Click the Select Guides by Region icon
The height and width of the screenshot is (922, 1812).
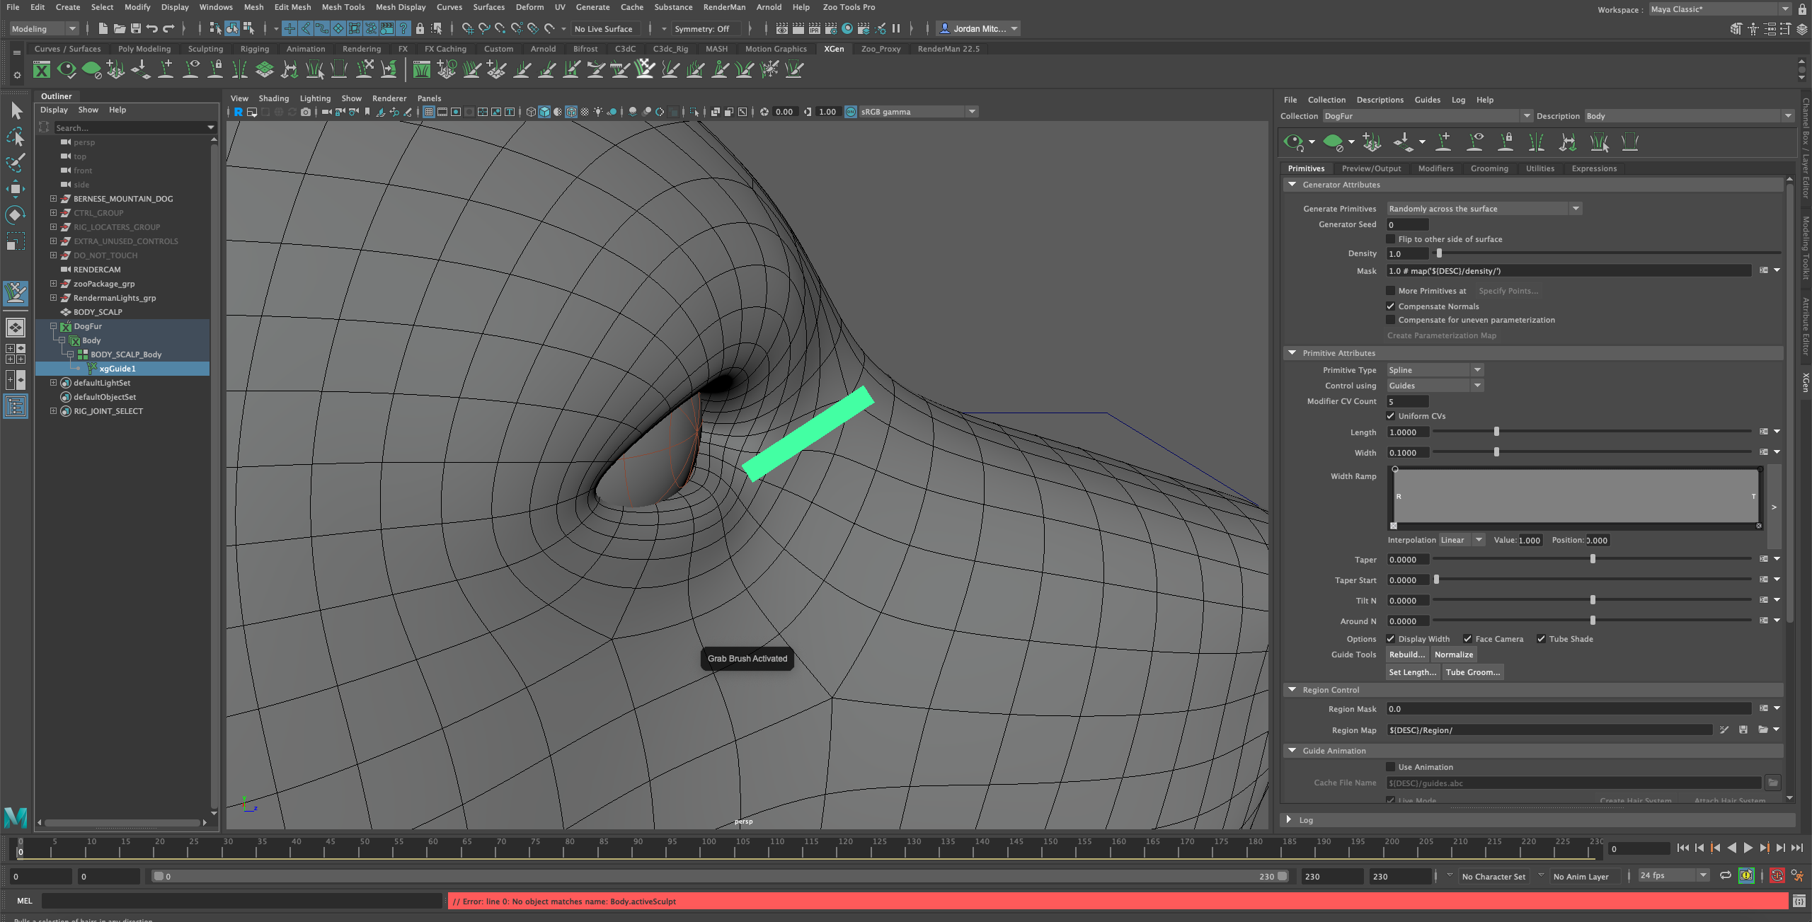point(1599,142)
